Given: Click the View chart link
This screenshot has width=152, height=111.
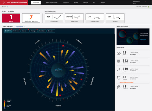Looking at the screenshot, I should pos(143,39).
